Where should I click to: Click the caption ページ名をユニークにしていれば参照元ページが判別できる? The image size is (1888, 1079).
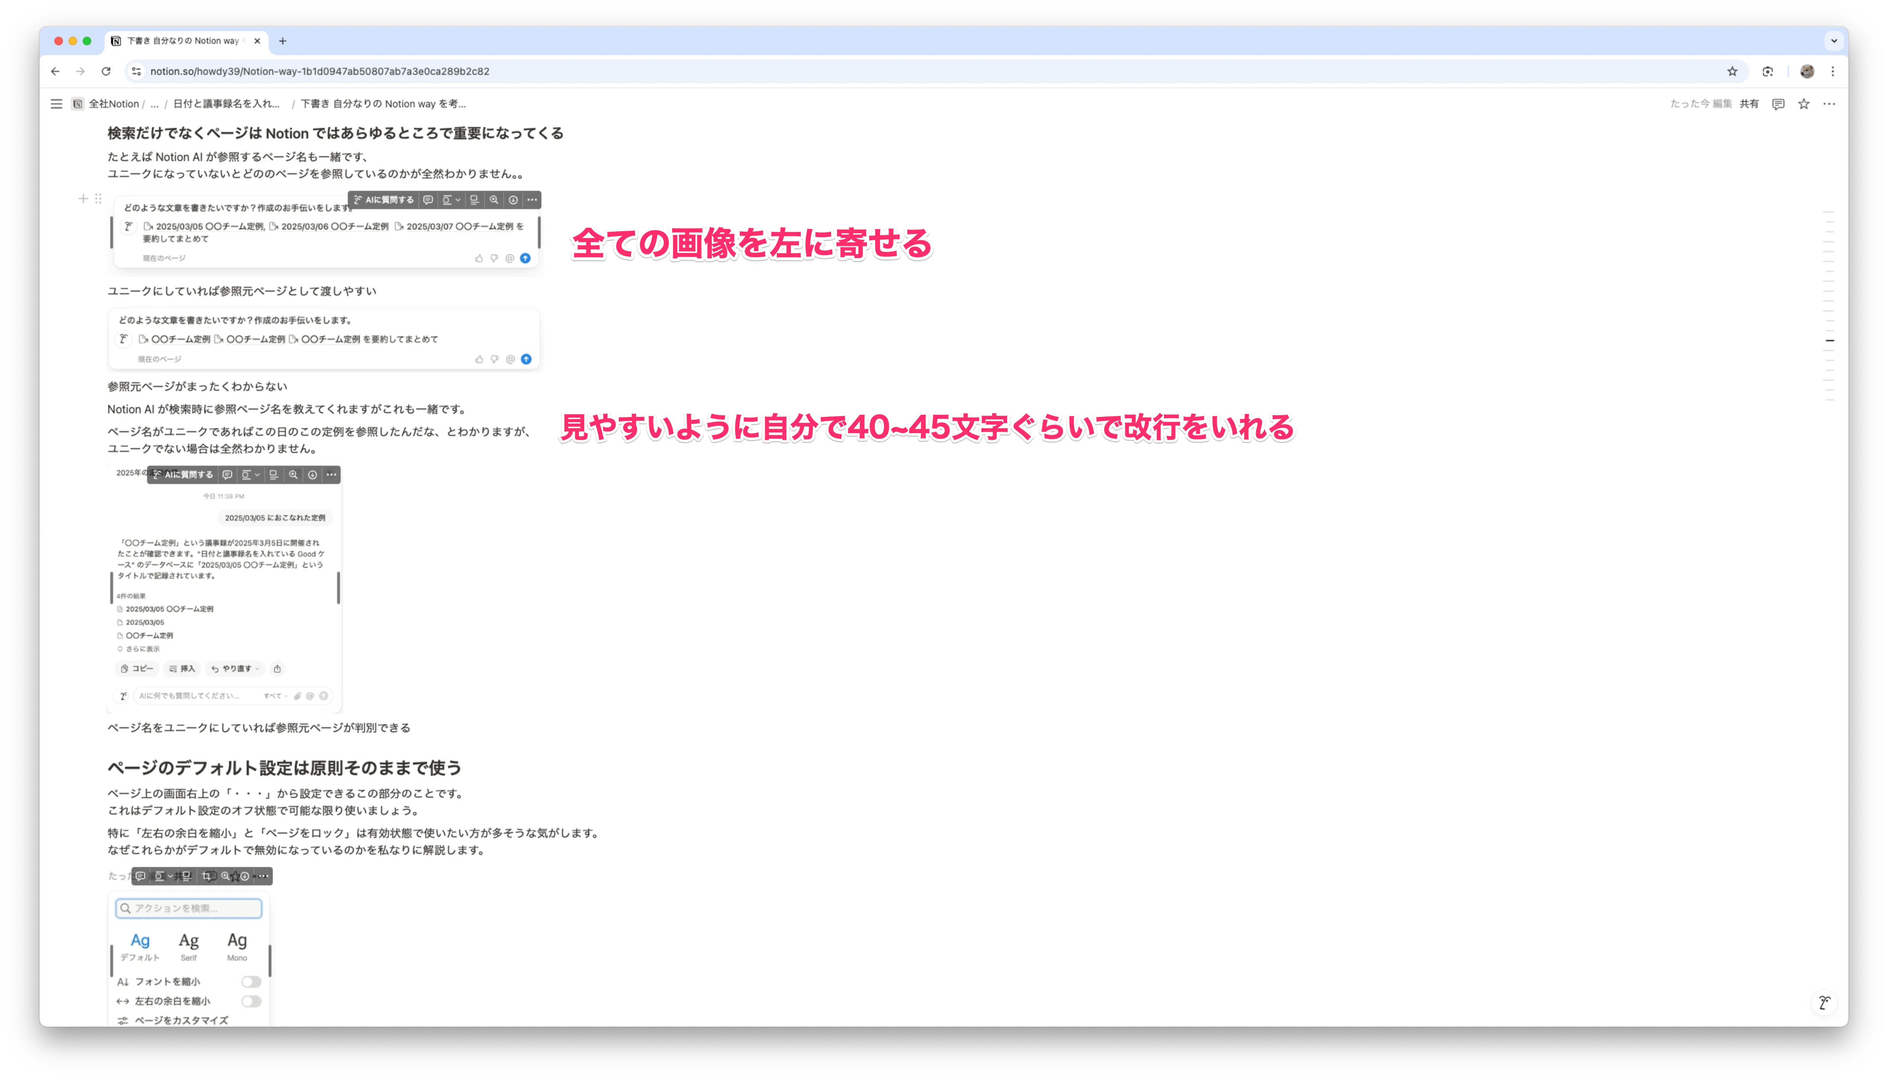259,728
